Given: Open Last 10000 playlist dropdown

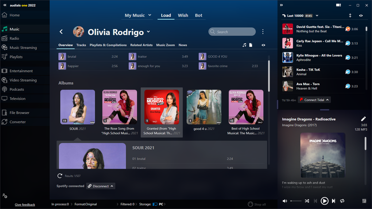Looking at the screenshot, I should [x=317, y=16].
